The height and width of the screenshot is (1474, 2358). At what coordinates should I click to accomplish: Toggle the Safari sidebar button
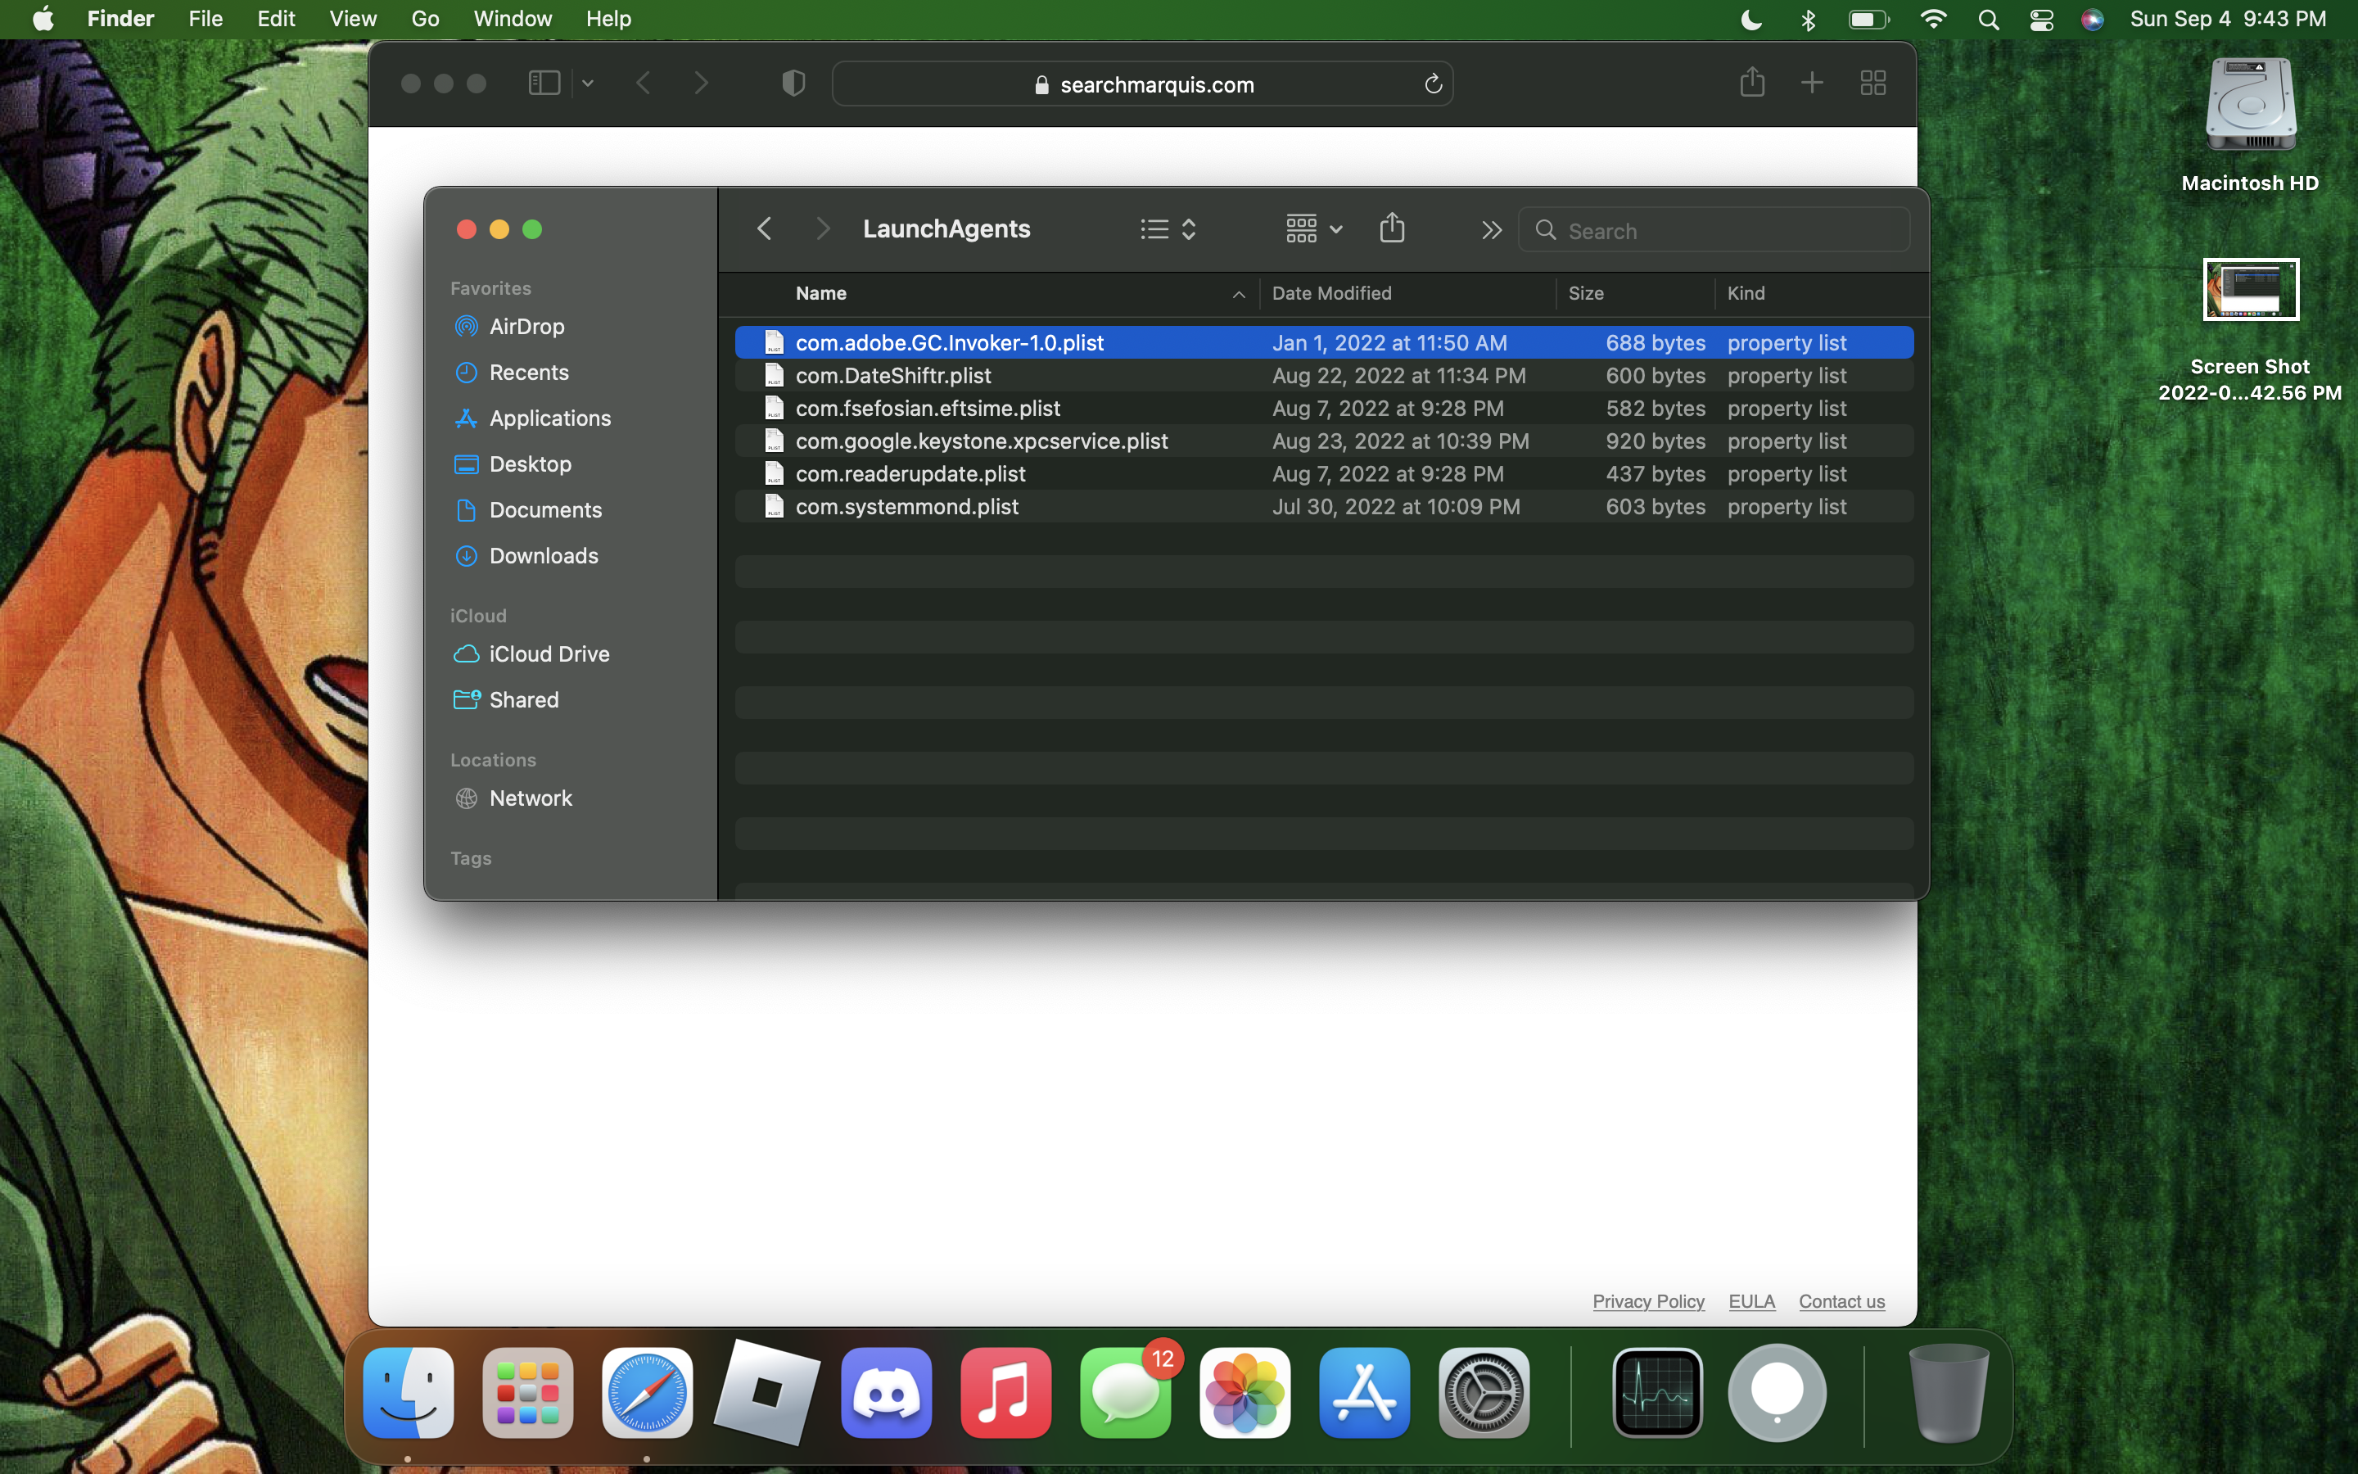click(x=544, y=84)
